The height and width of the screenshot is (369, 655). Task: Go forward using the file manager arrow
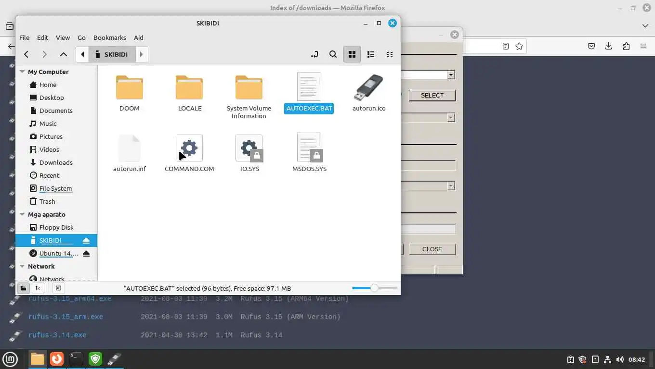tap(44, 54)
